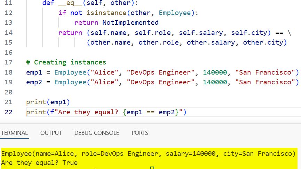
Task: Click line number 11 in the gutter
Action: point(8,3)
